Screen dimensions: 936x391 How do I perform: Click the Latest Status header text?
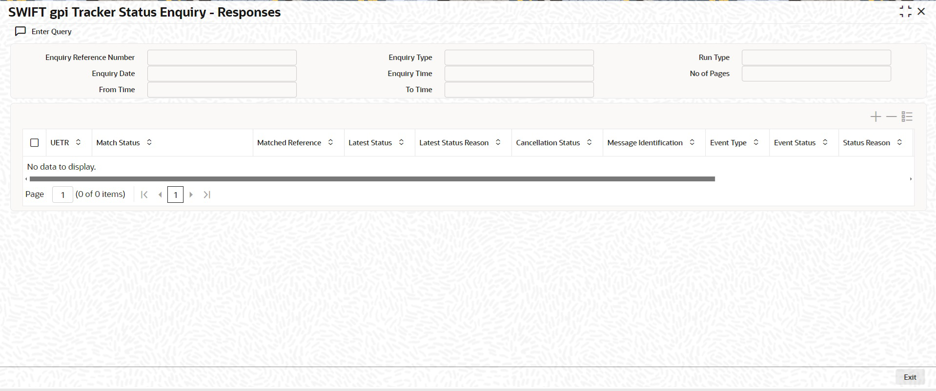(370, 143)
